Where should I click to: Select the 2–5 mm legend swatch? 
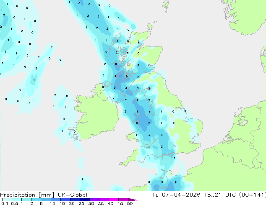[x=36, y=200]
